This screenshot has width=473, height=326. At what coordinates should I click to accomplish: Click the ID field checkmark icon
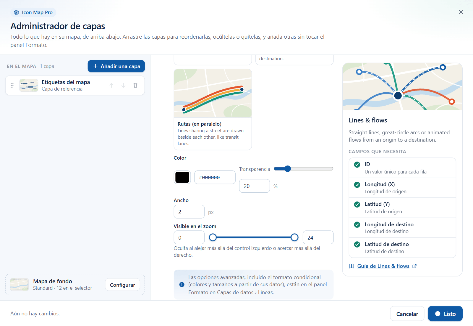coord(357,165)
